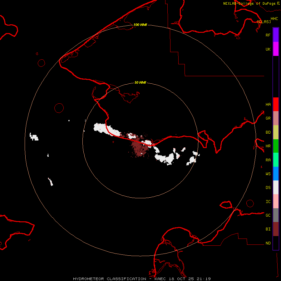Select the 'GR' legend label

click(268, 118)
